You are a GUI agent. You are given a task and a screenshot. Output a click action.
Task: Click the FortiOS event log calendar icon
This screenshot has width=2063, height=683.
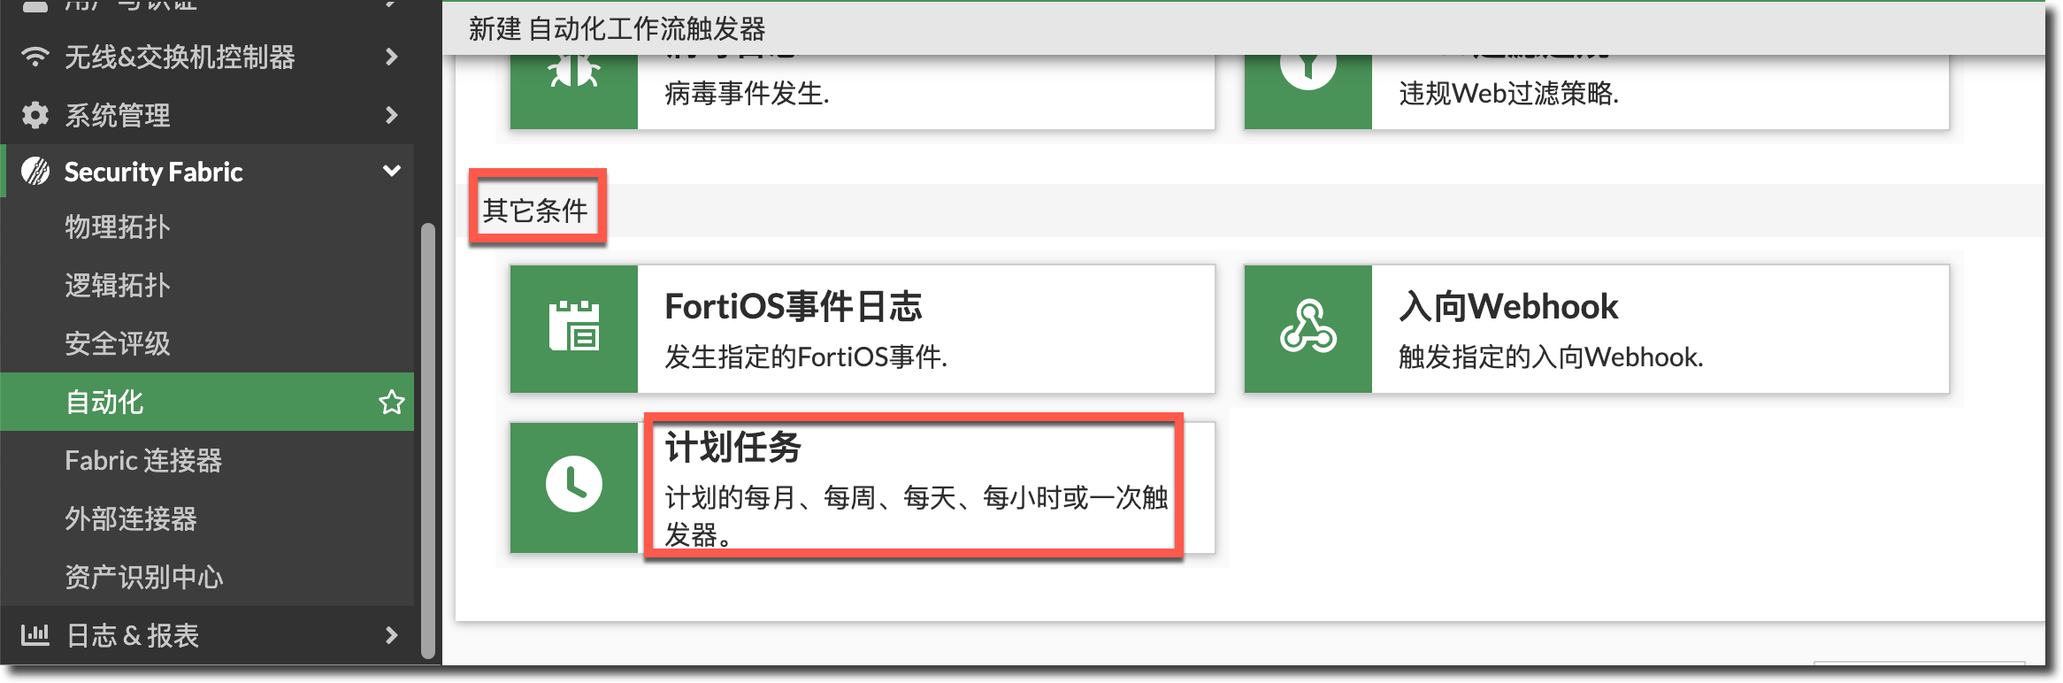pos(573,328)
